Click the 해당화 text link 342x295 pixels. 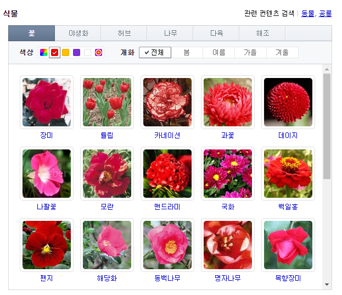(x=107, y=278)
